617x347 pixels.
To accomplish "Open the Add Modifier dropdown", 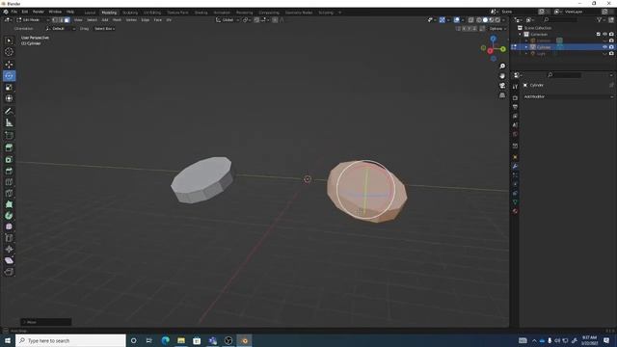I will click(568, 96).
